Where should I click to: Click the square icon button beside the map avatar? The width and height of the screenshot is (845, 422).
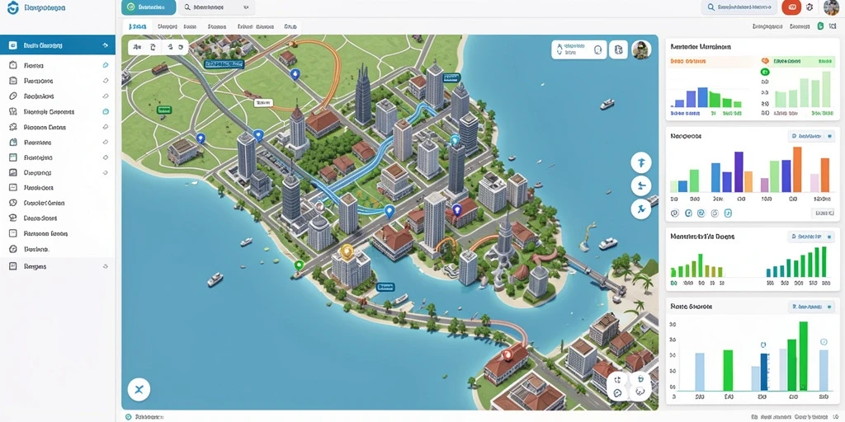click(x=619, y=49)
